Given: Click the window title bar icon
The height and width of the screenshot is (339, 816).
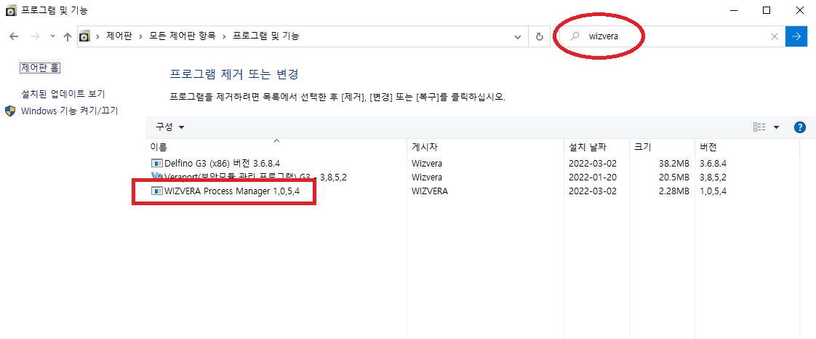Looking at the screenshot, I should 10,10.
